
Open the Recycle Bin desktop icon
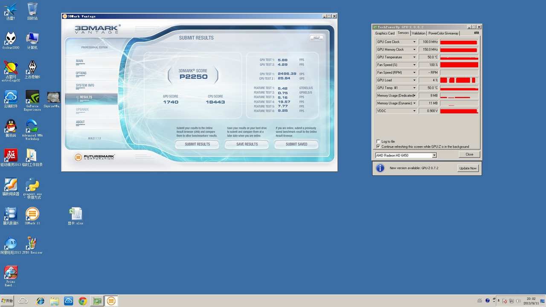click(x=32, y=11)
